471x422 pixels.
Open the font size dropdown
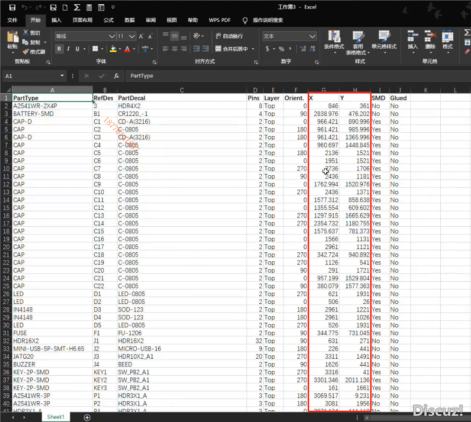132,36
